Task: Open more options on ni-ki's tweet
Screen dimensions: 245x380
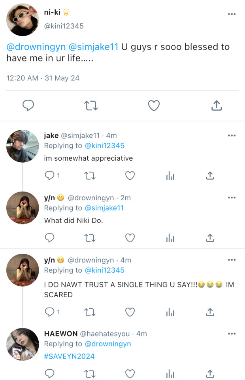Action: click(x=232, y=14)
